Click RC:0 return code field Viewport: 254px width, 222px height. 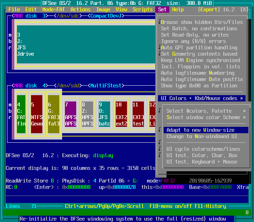(x=11, y=187)
